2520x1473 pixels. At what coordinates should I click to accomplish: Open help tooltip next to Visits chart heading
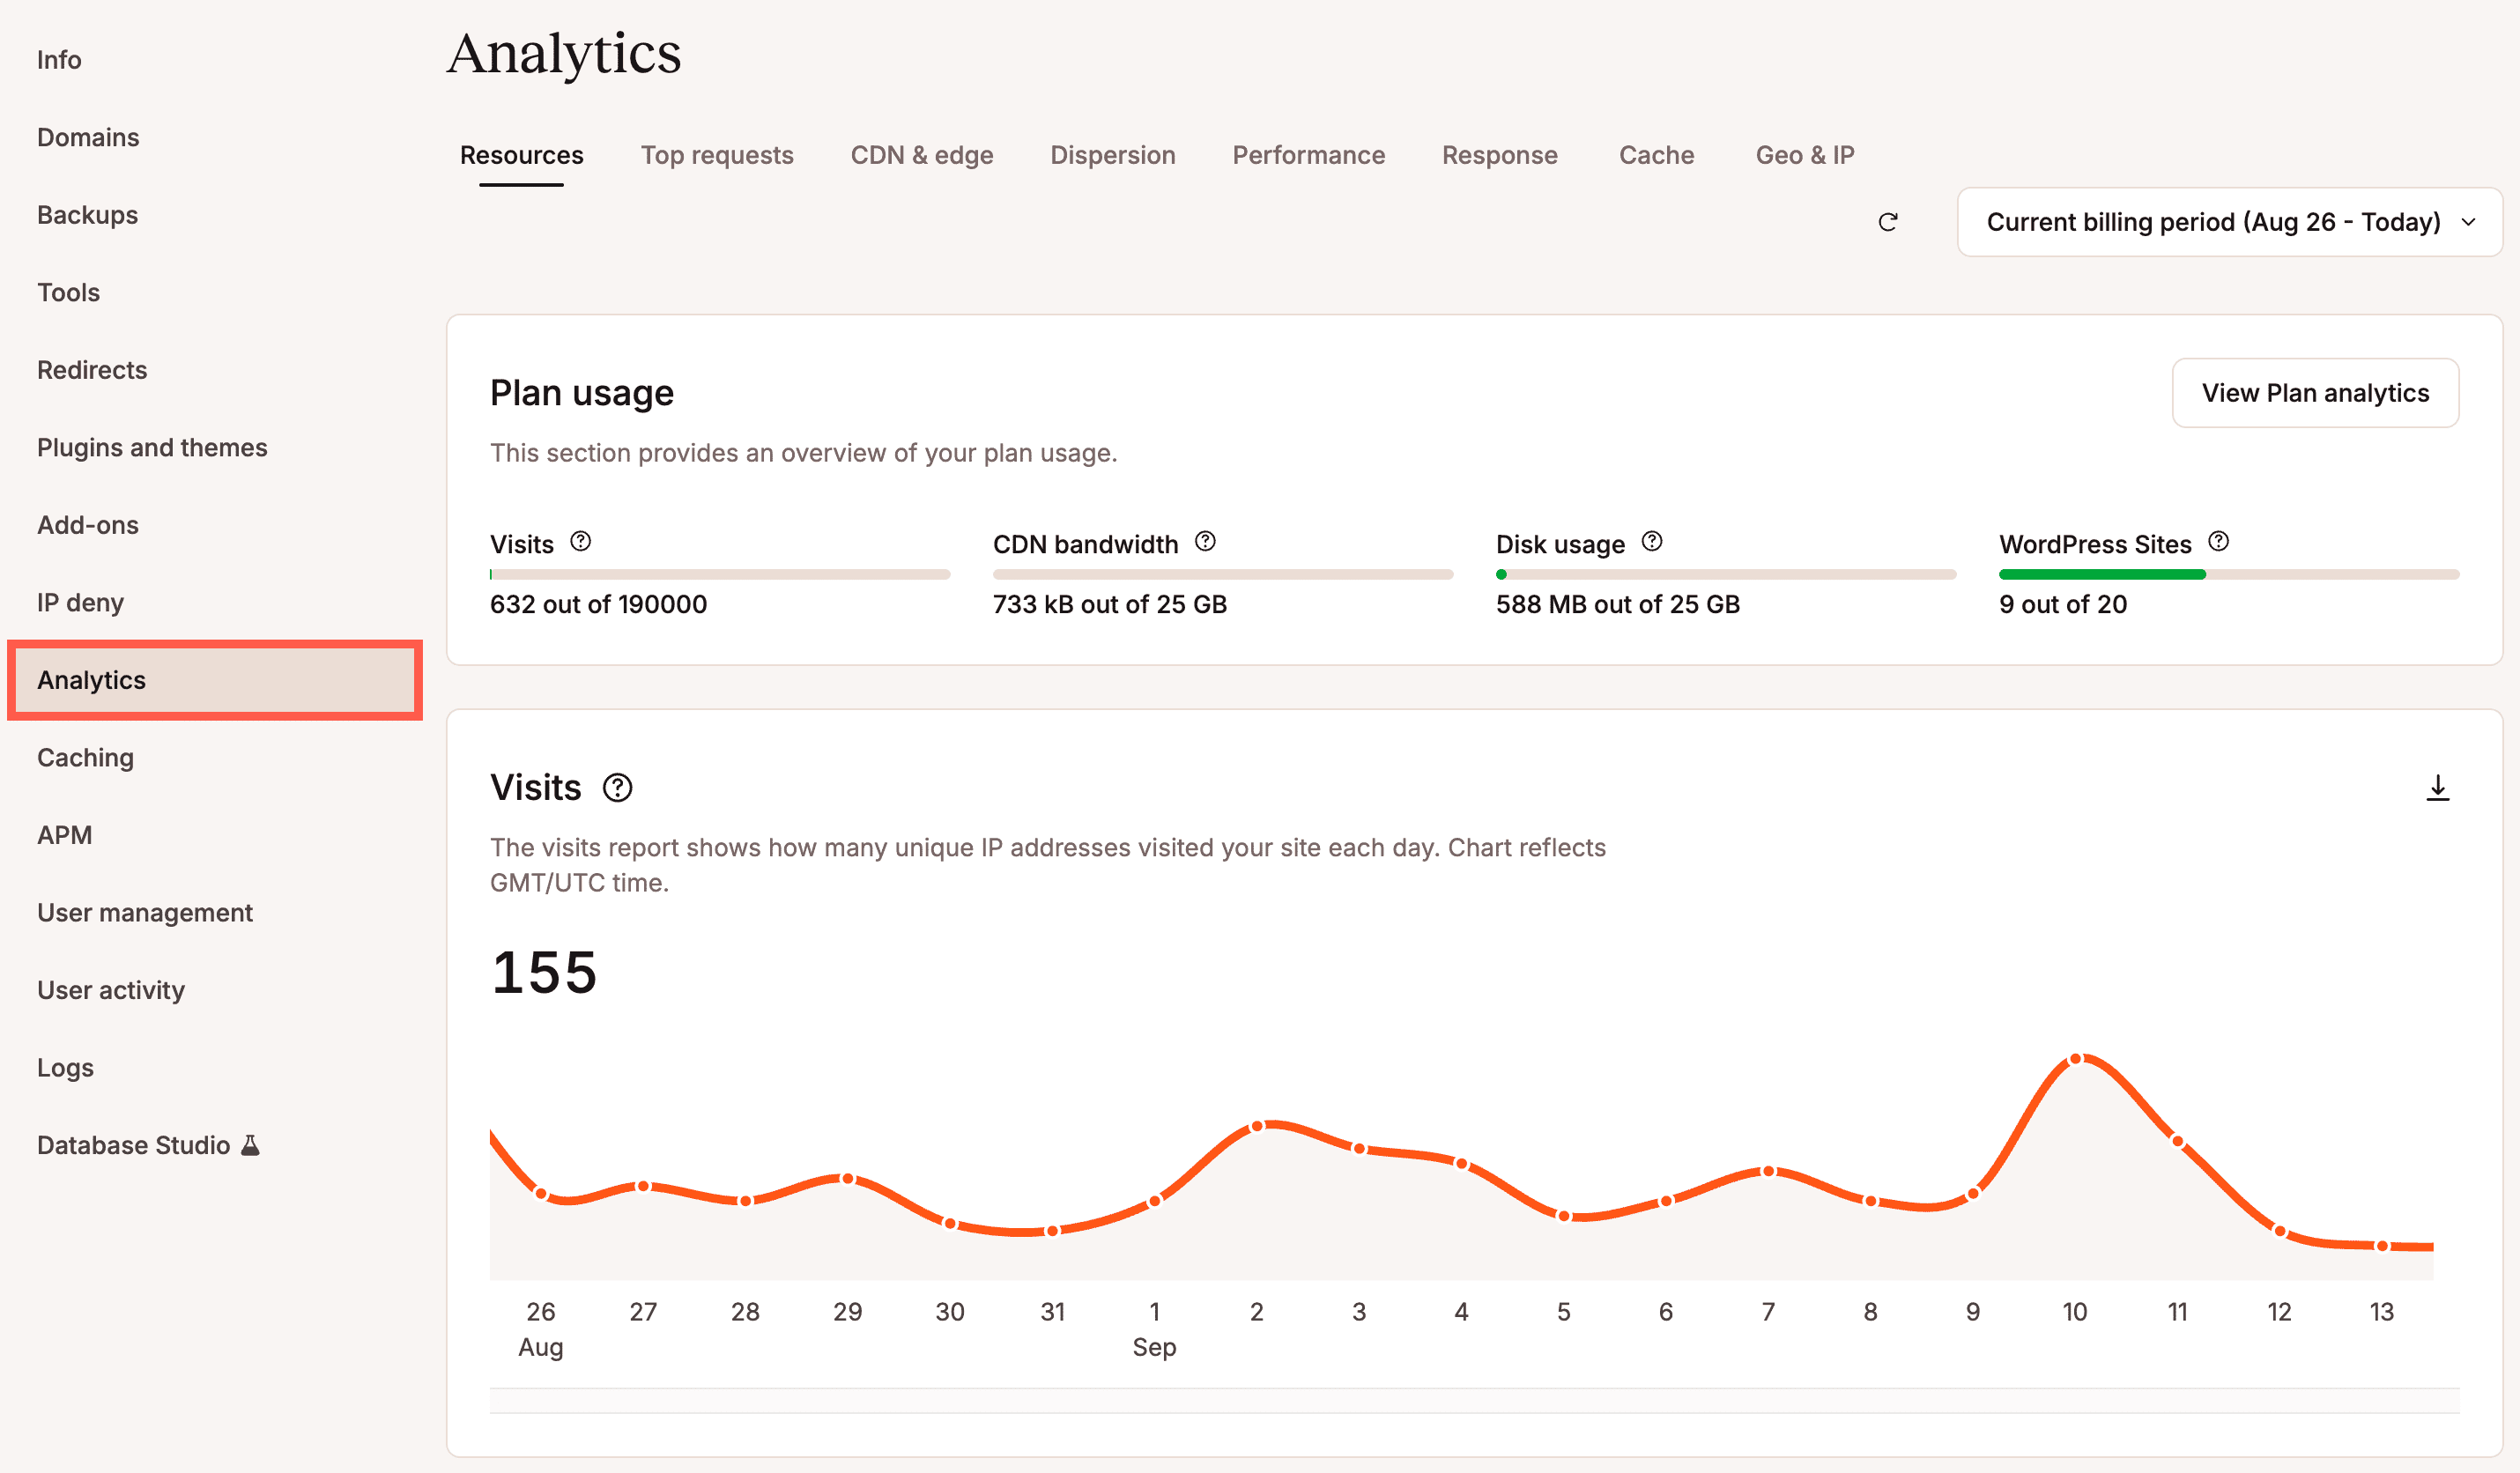click(x=617, y=788)
